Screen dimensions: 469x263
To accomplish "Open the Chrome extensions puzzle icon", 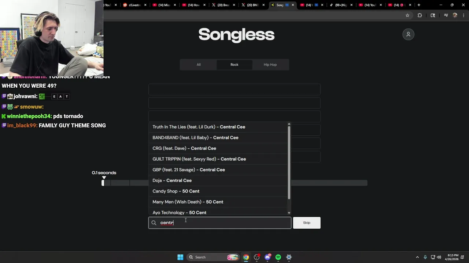I will (x=420, y=15).
